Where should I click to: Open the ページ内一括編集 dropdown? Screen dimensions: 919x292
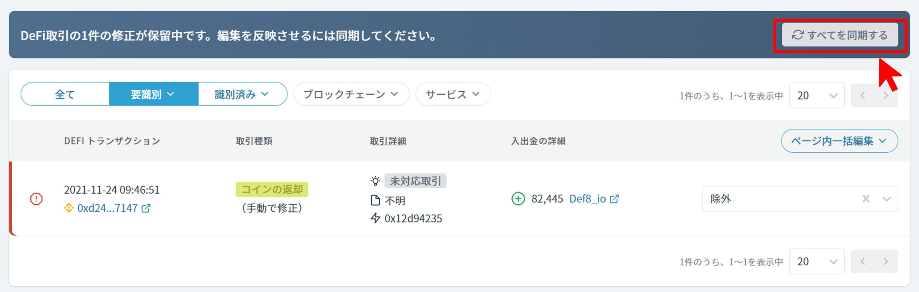[x=839, y=141]
